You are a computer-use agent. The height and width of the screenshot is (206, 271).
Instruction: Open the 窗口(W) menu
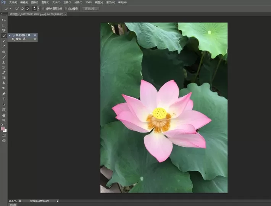point(111,2)
